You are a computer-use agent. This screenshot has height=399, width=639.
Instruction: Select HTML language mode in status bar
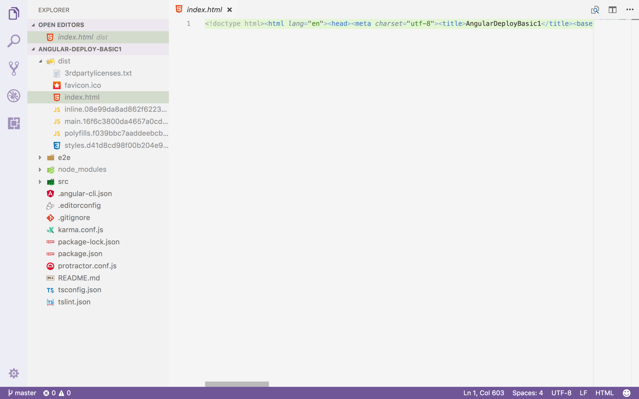(x=604, y=393)
